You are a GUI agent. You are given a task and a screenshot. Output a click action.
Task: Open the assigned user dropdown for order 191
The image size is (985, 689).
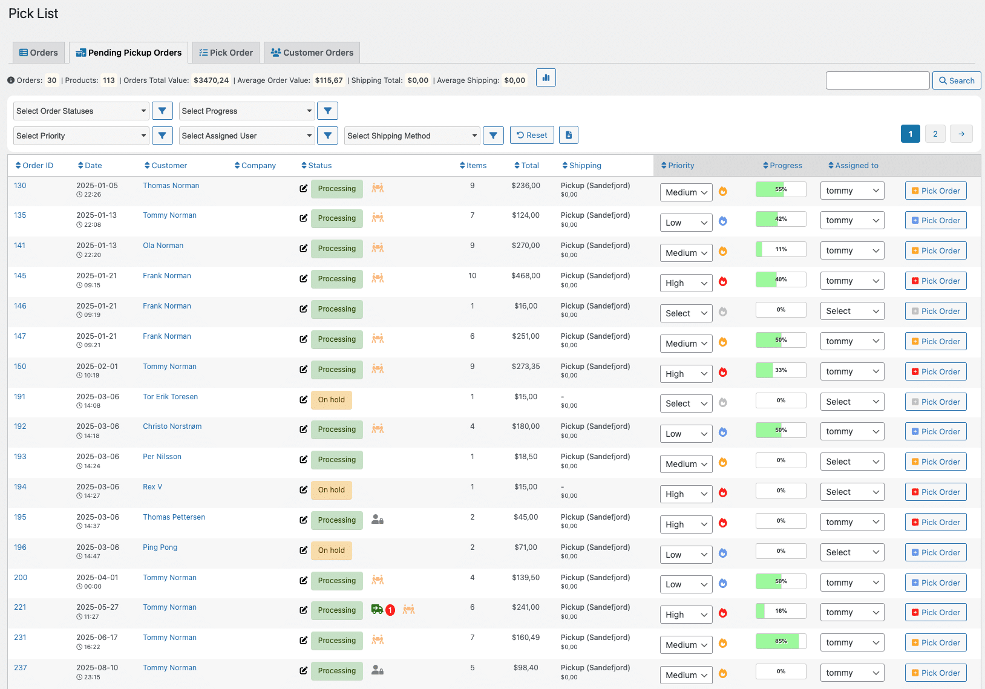[x=851, y=402]
